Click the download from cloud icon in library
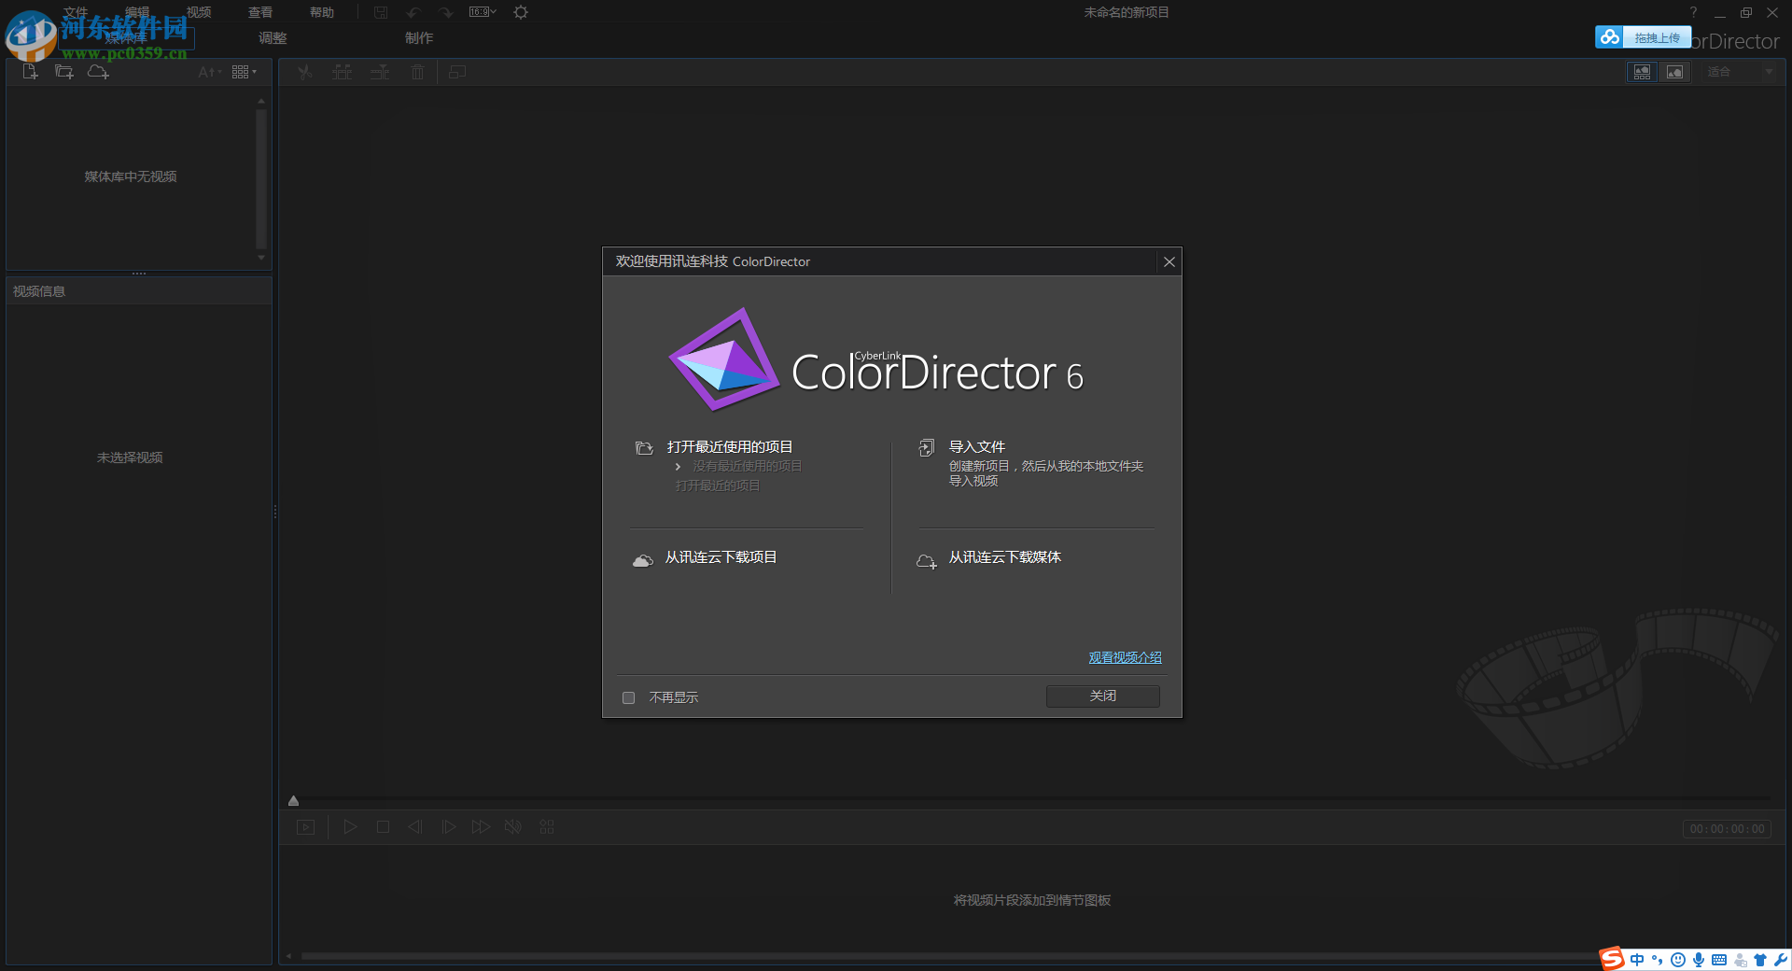This screenshot has width=1792, height=971. pos(98,72)
